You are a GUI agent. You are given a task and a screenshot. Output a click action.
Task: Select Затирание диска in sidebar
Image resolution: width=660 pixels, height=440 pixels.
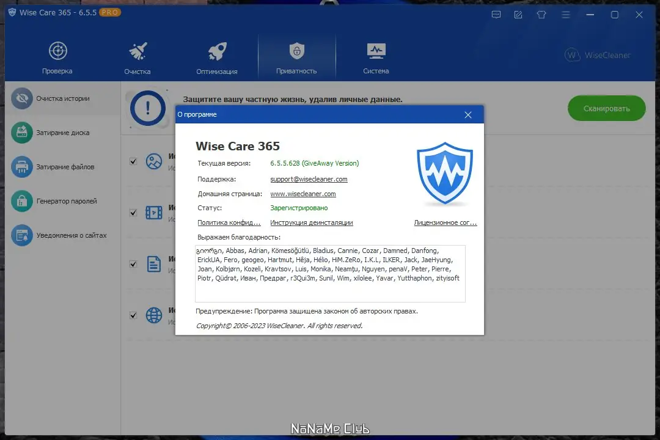62,133
